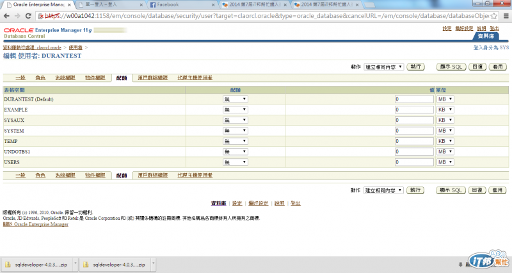Open the 用戶群組權限 tab above the table

[x=153, y=78]
